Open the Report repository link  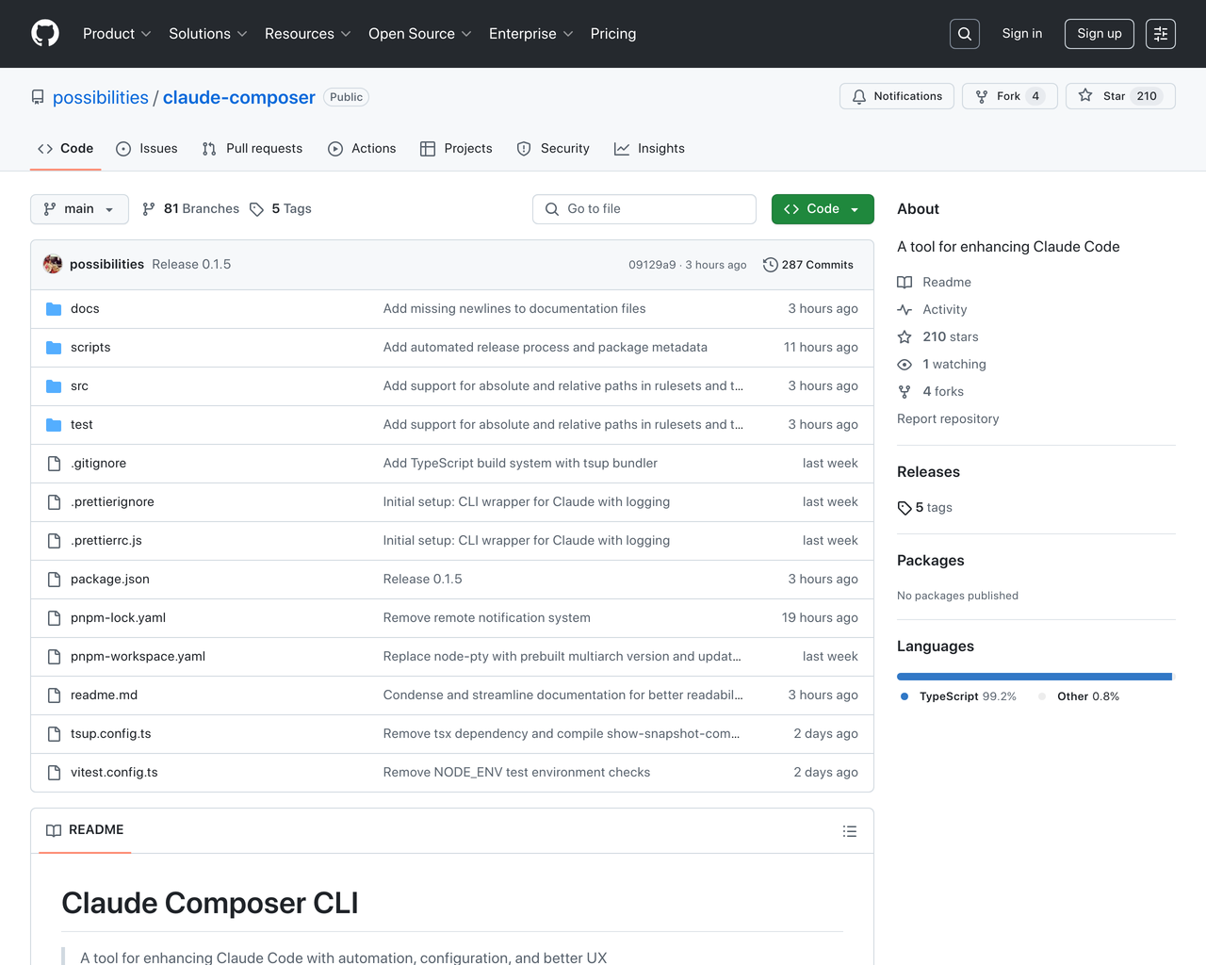pos(948,419)
